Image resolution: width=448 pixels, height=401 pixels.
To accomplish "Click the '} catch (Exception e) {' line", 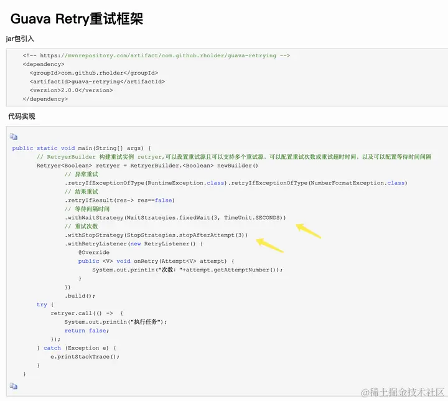I will click(77, 348).
